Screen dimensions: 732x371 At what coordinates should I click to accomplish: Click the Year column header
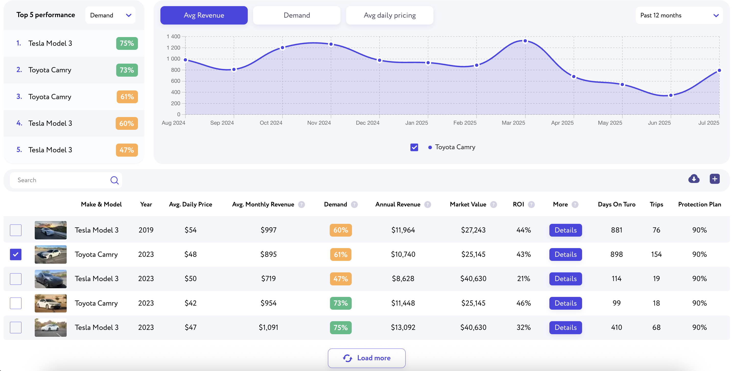point(146,204)
